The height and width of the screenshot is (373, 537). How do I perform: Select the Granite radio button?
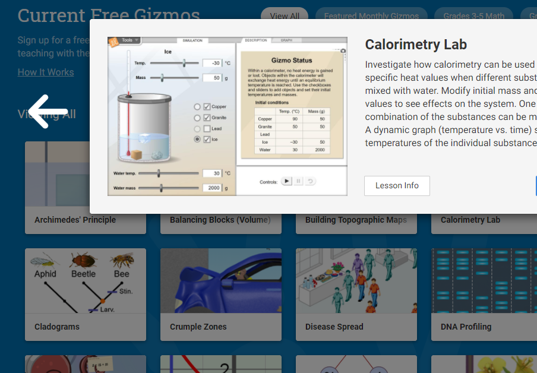pyautogui.click(x=197, y=118)
